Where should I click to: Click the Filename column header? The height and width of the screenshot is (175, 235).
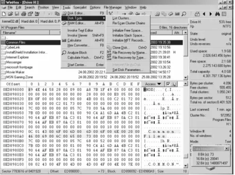(x=26, y=33)
